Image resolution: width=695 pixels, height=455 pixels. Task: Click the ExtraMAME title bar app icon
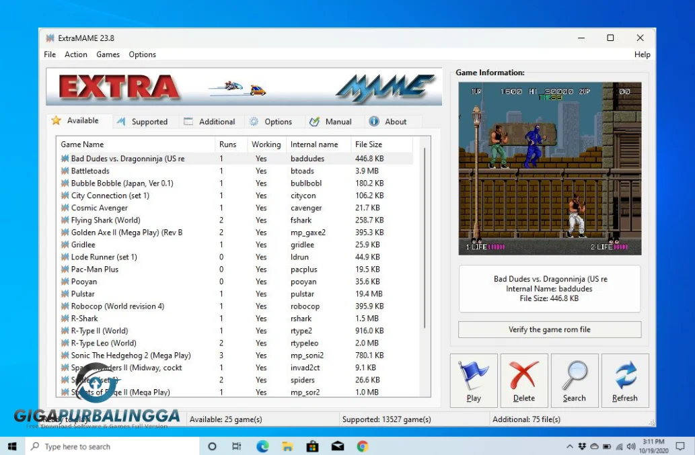[x=50, y=38]
